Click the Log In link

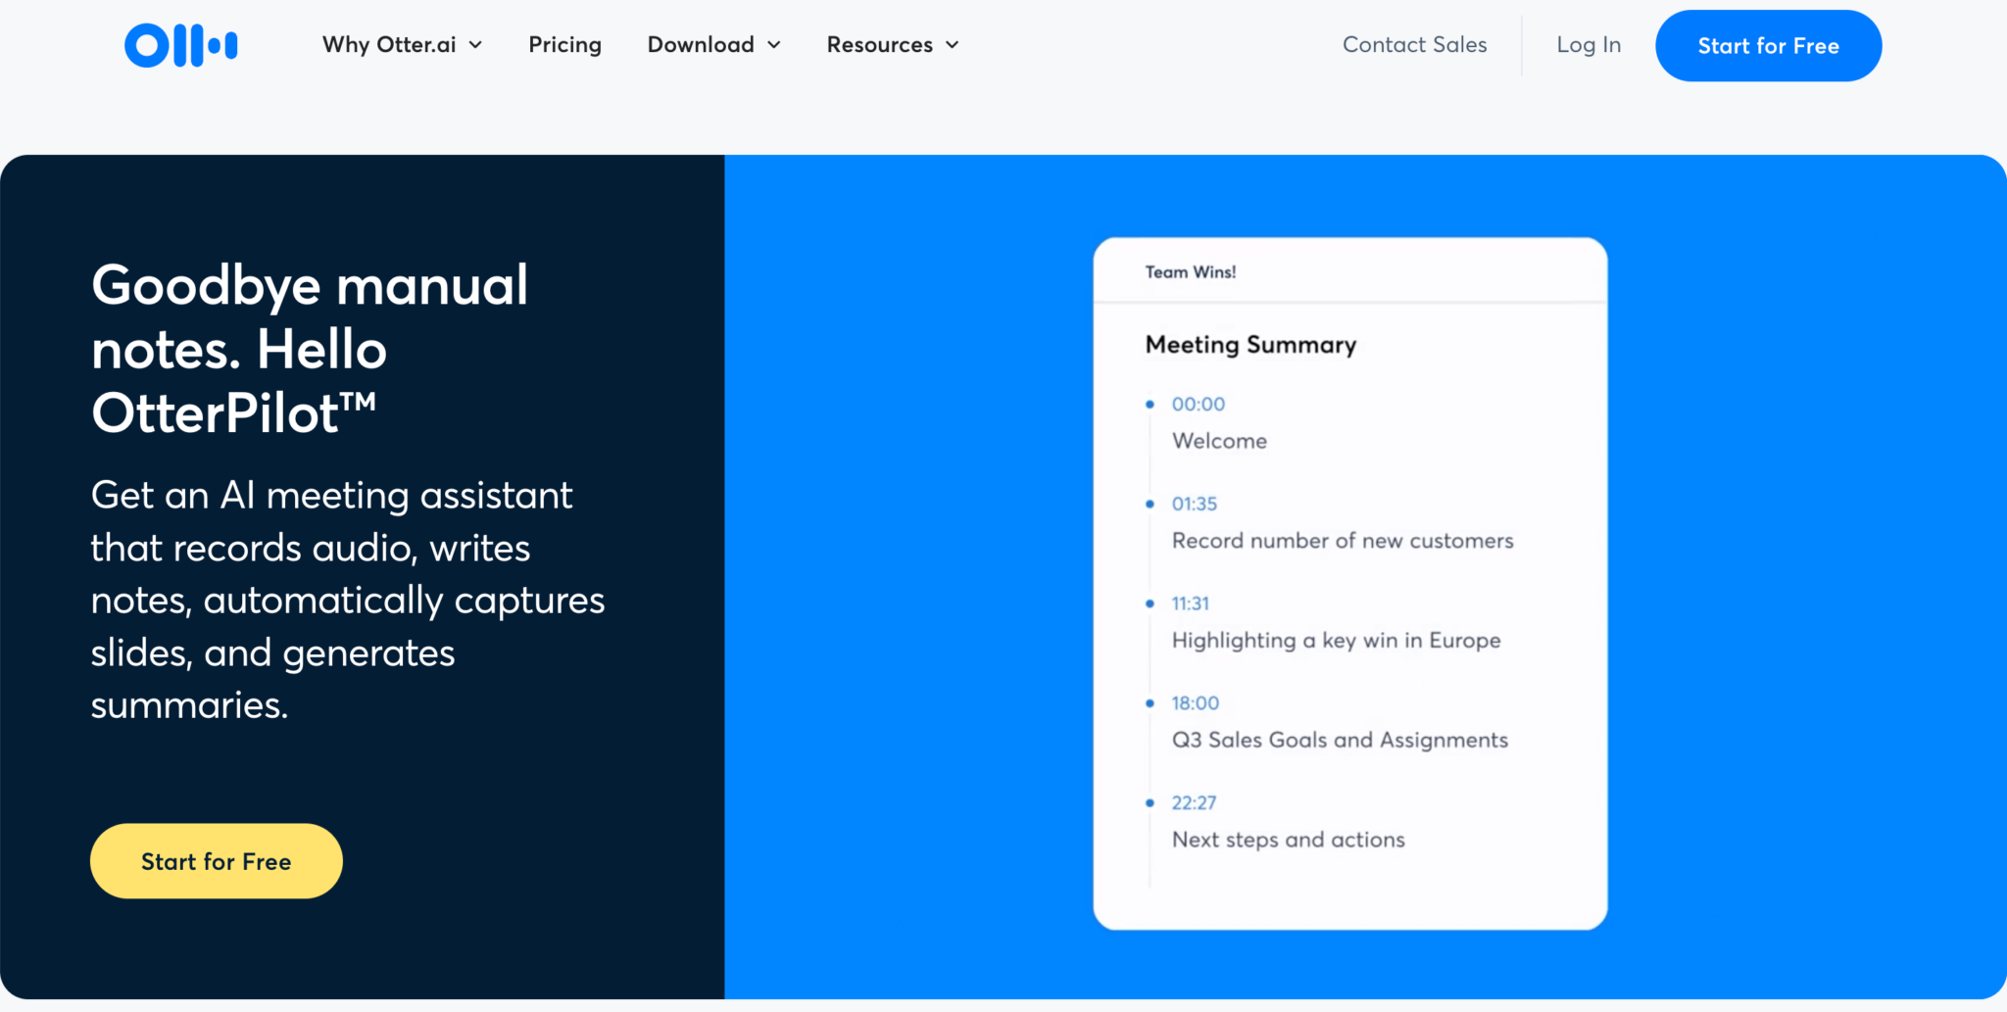coord(1588,44)
